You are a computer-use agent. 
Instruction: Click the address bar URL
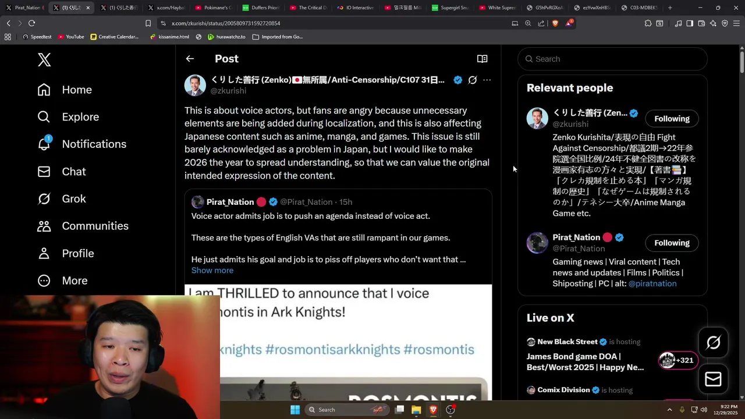(x=226, y=23)
